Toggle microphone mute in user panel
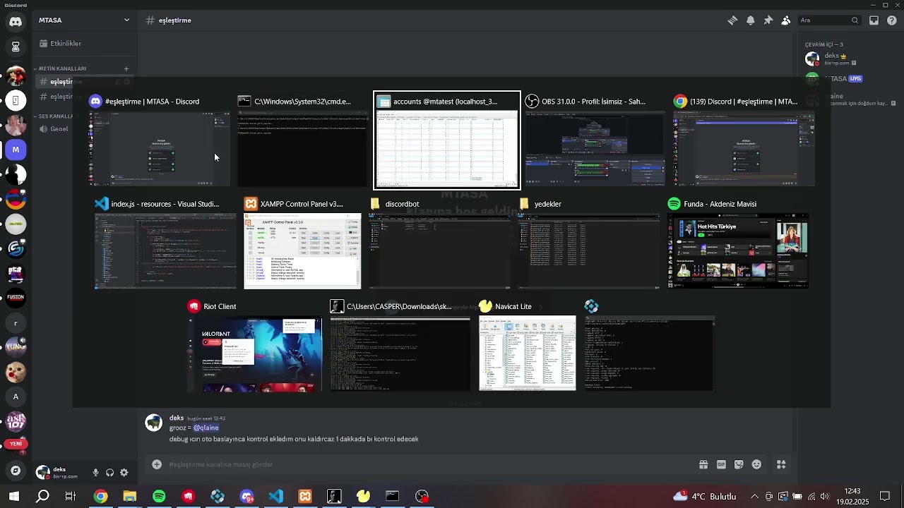Screen dimensions: 904x508 (x=95, y=473)
